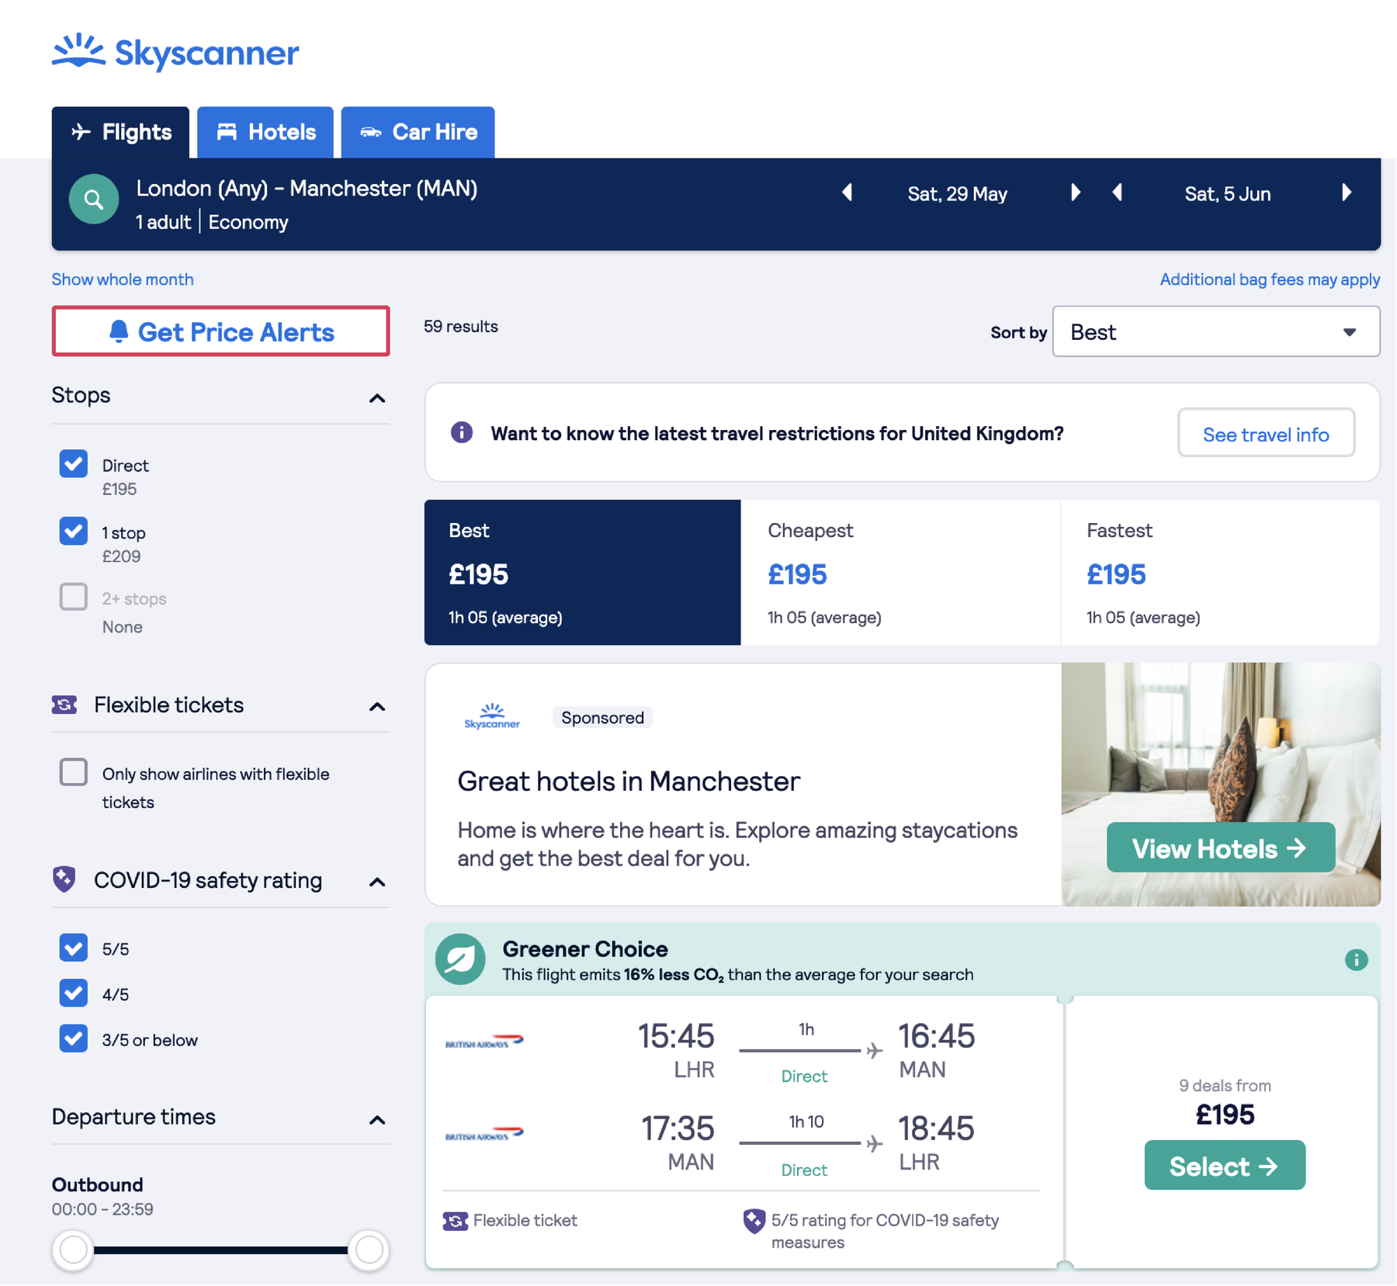Click the '9 deals from' text

pyautogui.click(x=1225, y=1085)
